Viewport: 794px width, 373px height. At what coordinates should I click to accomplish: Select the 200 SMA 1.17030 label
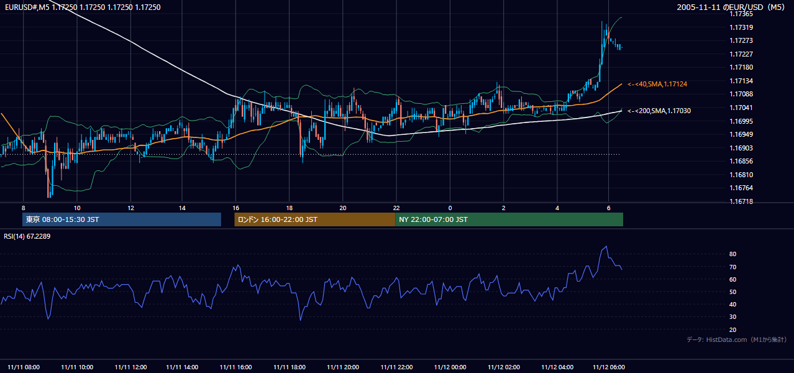tap(659, 111)
